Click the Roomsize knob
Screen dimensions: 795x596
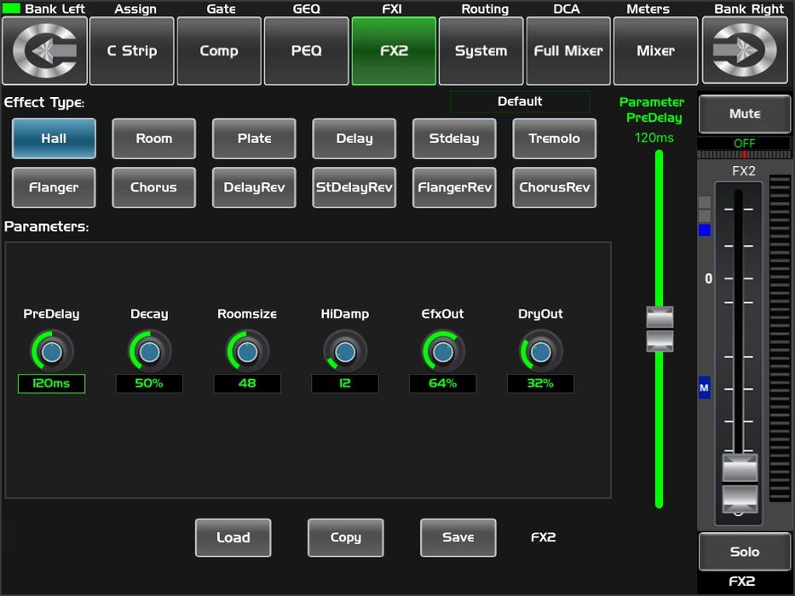(x=247, y=351)
